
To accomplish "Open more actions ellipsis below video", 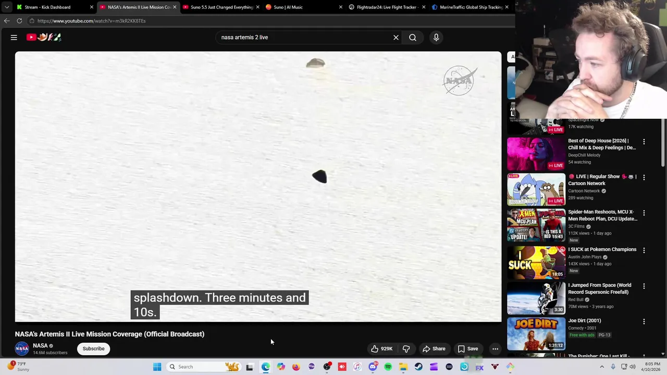I will point(495,349).
